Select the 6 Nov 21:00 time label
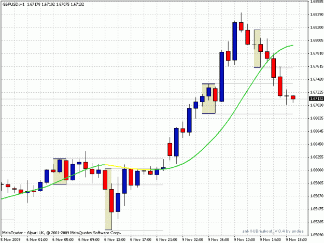This screenshot has height=243, width=324. [166, 240]
